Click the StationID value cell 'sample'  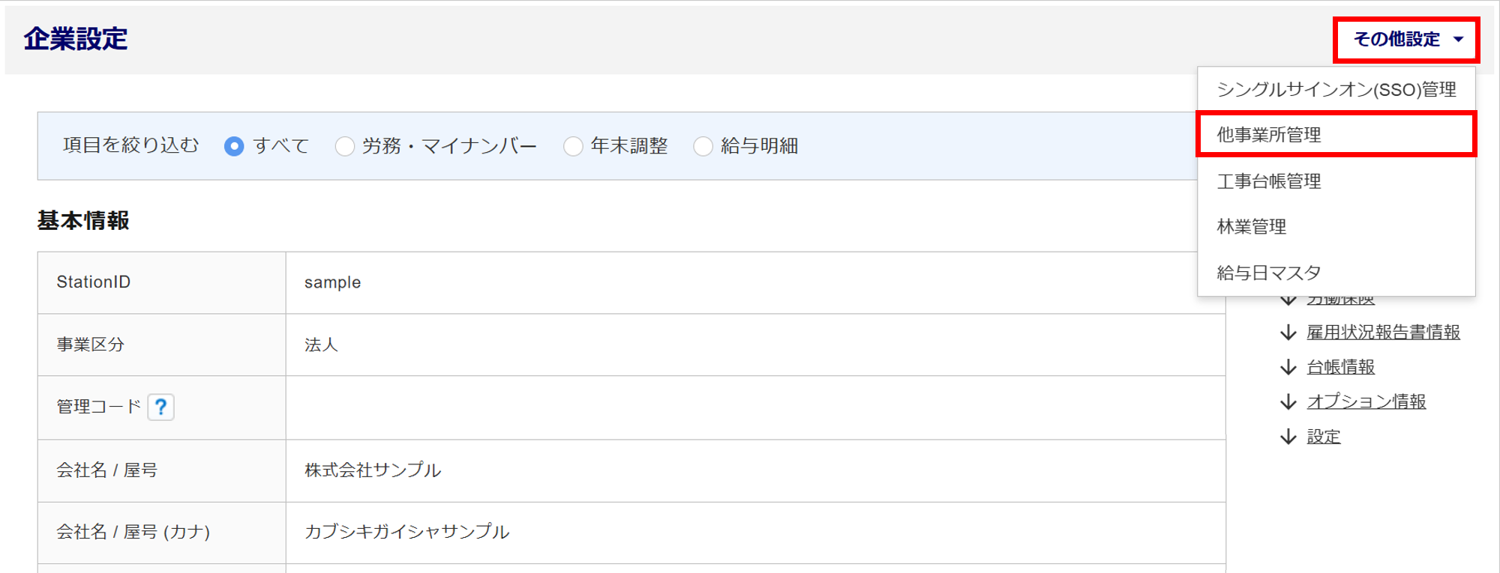(x=755, y=282)
